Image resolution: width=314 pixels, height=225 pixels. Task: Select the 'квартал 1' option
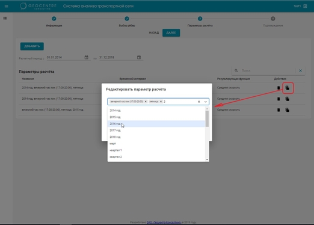pyautogui.click(x=156, y=150)
